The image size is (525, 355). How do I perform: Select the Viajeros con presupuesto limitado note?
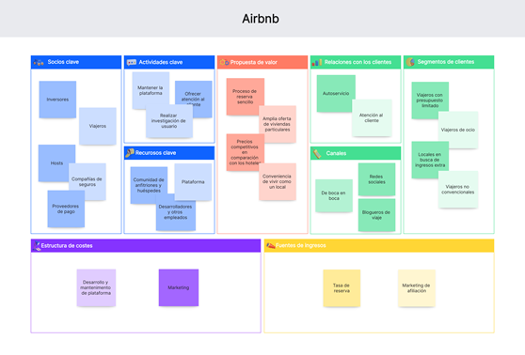click(430, 100)
